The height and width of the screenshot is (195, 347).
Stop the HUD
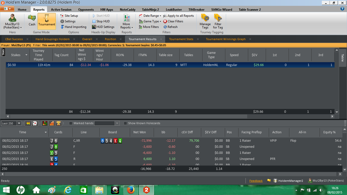tap(101, 21)
